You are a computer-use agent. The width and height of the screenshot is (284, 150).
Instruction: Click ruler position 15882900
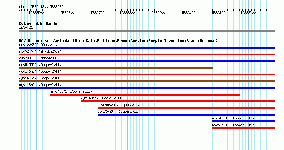pyautogui.click(x=157, y=13)
